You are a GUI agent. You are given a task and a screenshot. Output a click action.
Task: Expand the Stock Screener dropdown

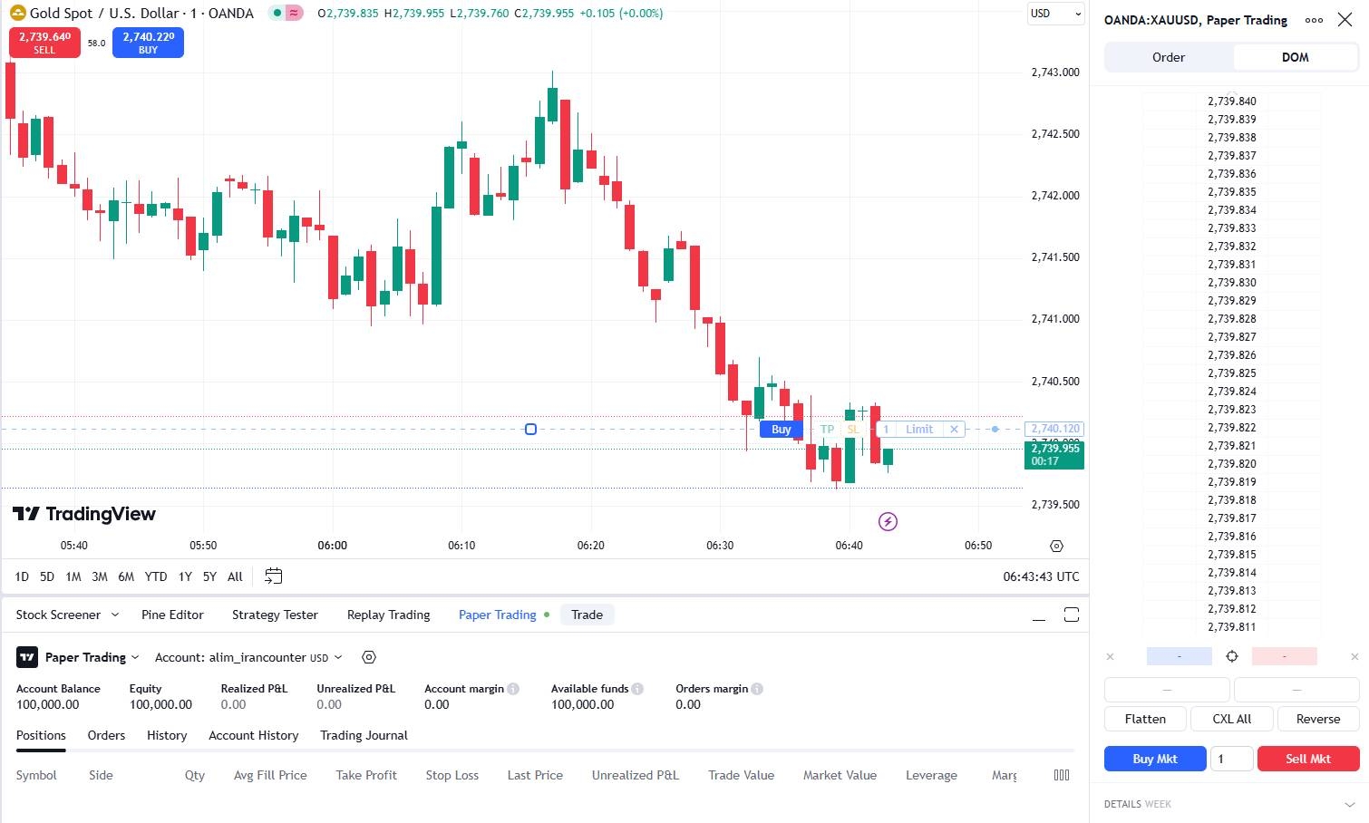[x=115, y=615]
